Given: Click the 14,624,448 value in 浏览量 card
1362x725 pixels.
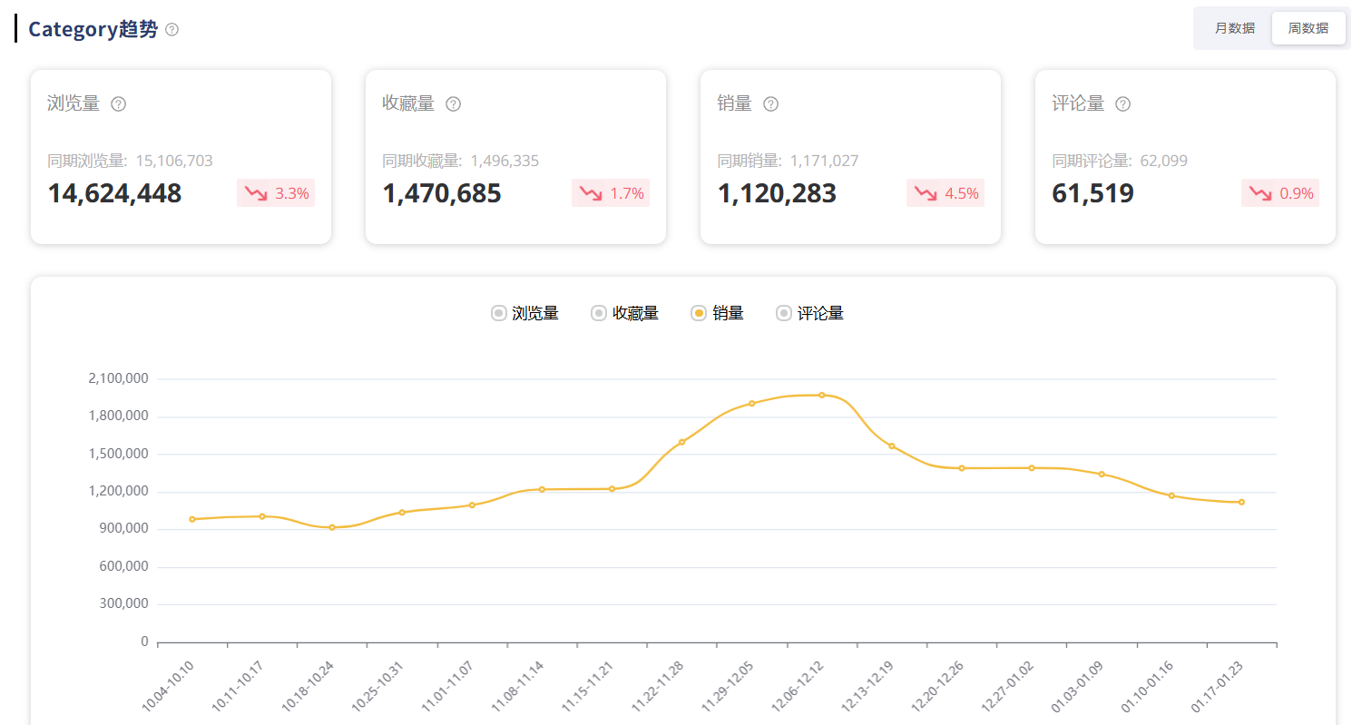Looking at the screenshot, I should click(113, 193).
